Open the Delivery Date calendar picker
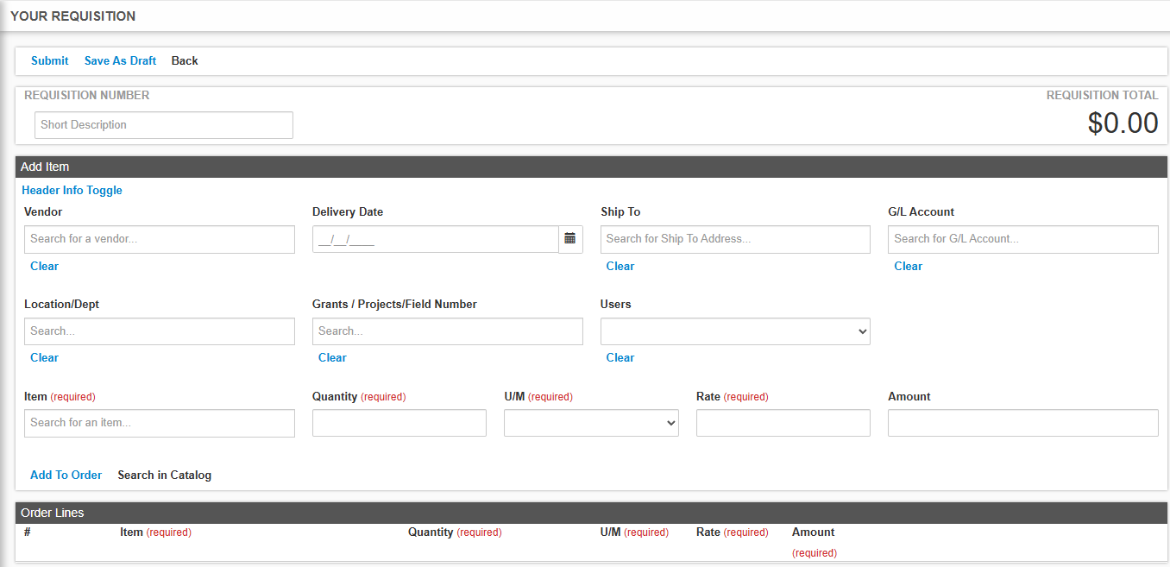Screen dimensions: 1170x567 tap(571, 238)
